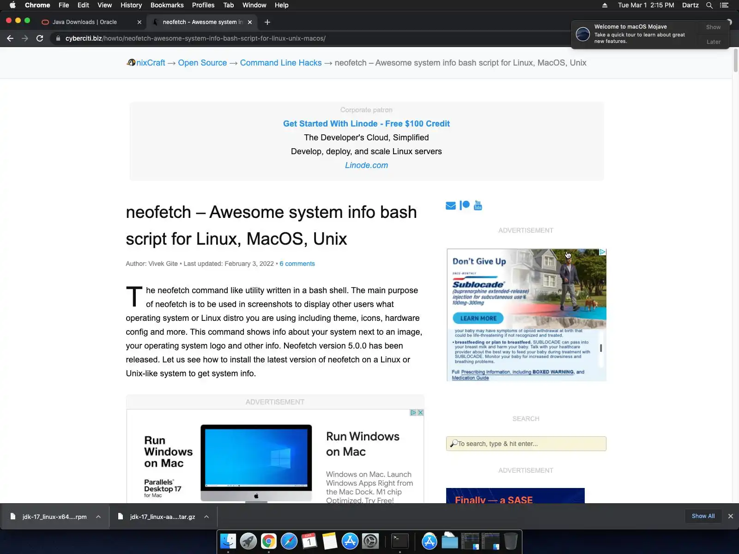Click the lock icon in the address bar
The image size is (739, 554).
(58, 38)
